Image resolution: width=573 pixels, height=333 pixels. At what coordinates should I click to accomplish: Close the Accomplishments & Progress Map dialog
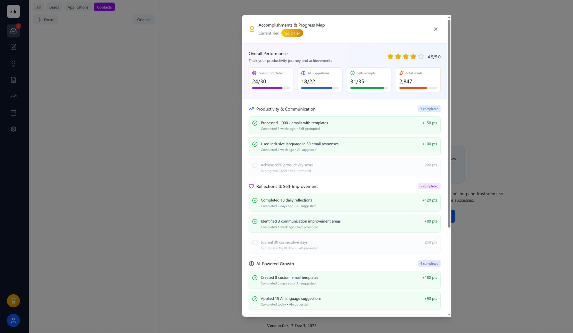435,29
